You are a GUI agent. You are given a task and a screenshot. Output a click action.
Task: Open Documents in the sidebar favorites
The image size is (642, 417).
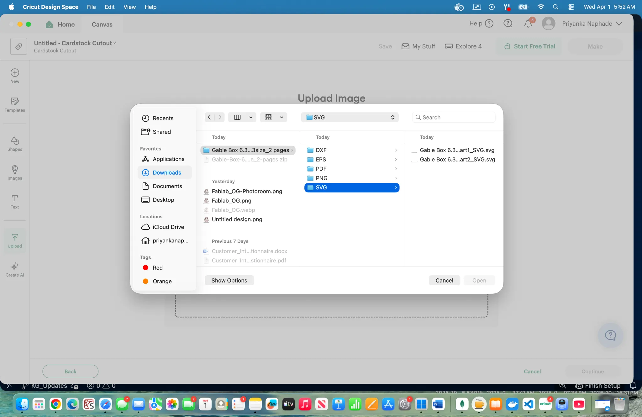tap(164, 186)
